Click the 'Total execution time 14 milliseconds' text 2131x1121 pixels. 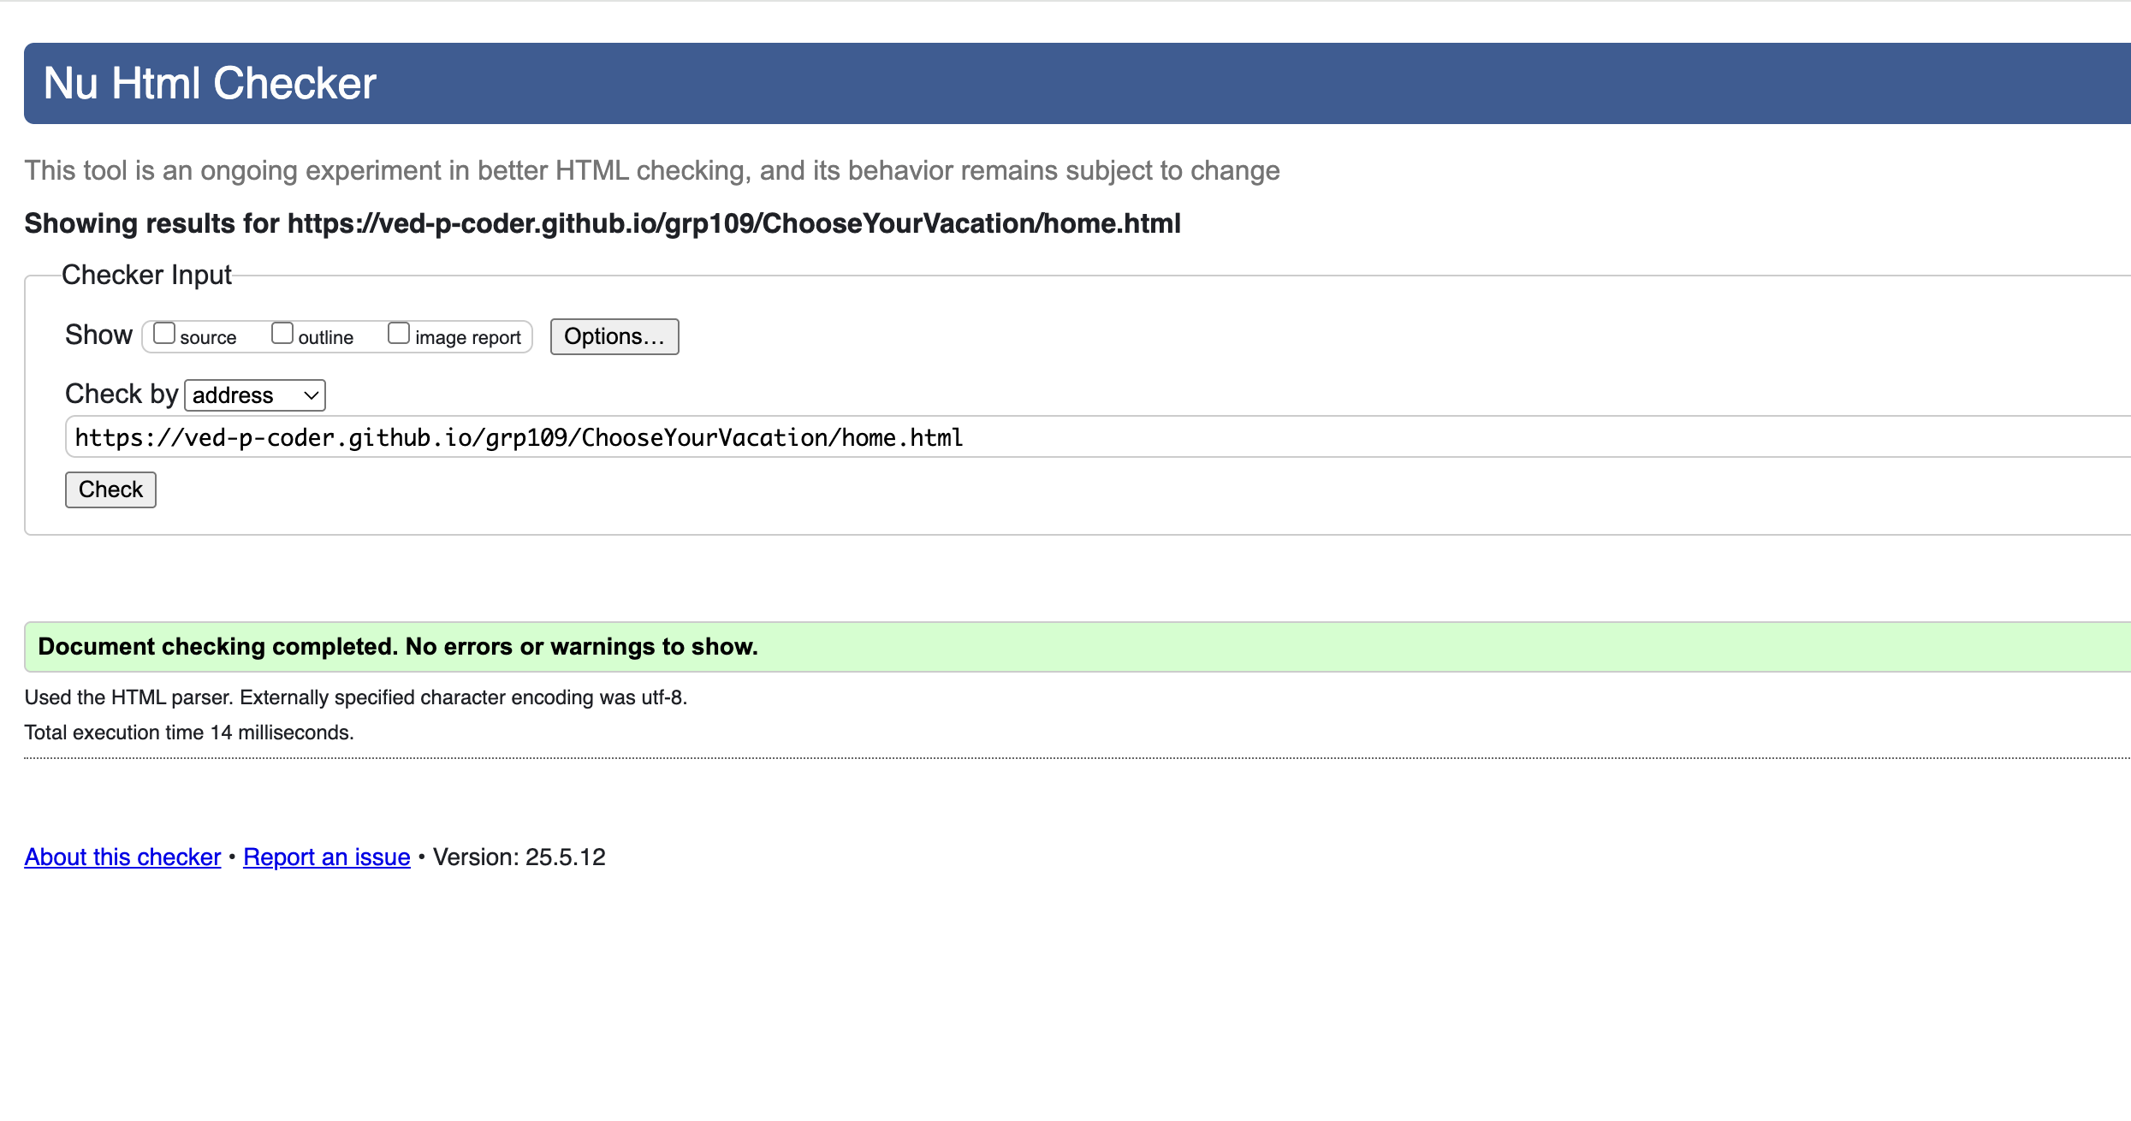click(x=189, y=733)
